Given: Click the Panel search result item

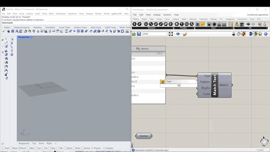Looking at the screenshot, I should pyautogui.click(x=179, y=81).
